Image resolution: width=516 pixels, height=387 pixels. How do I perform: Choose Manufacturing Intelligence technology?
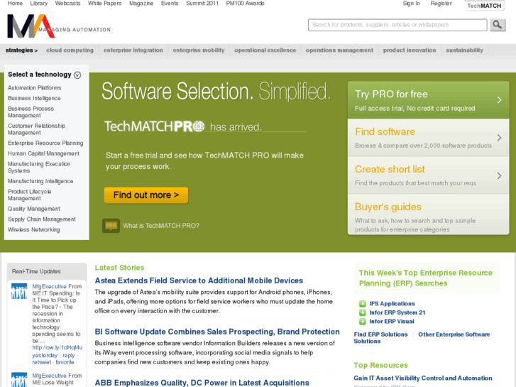coord(40,182)
